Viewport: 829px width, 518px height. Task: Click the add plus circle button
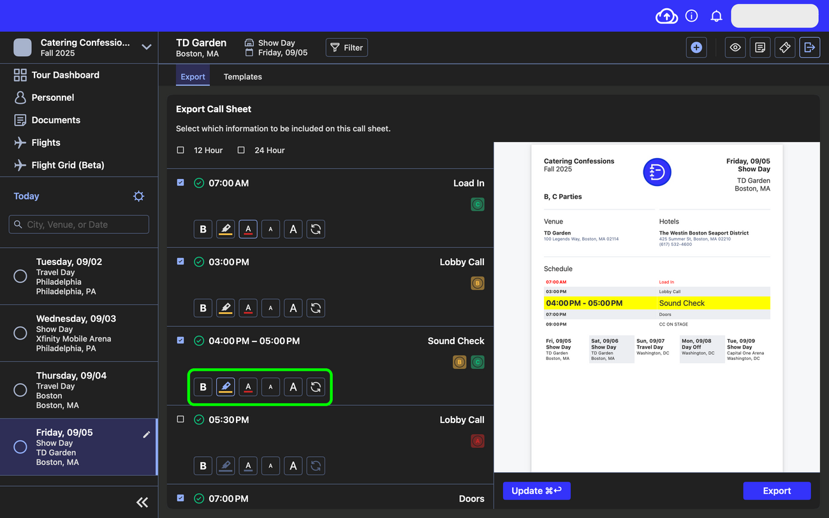point(696,48)
